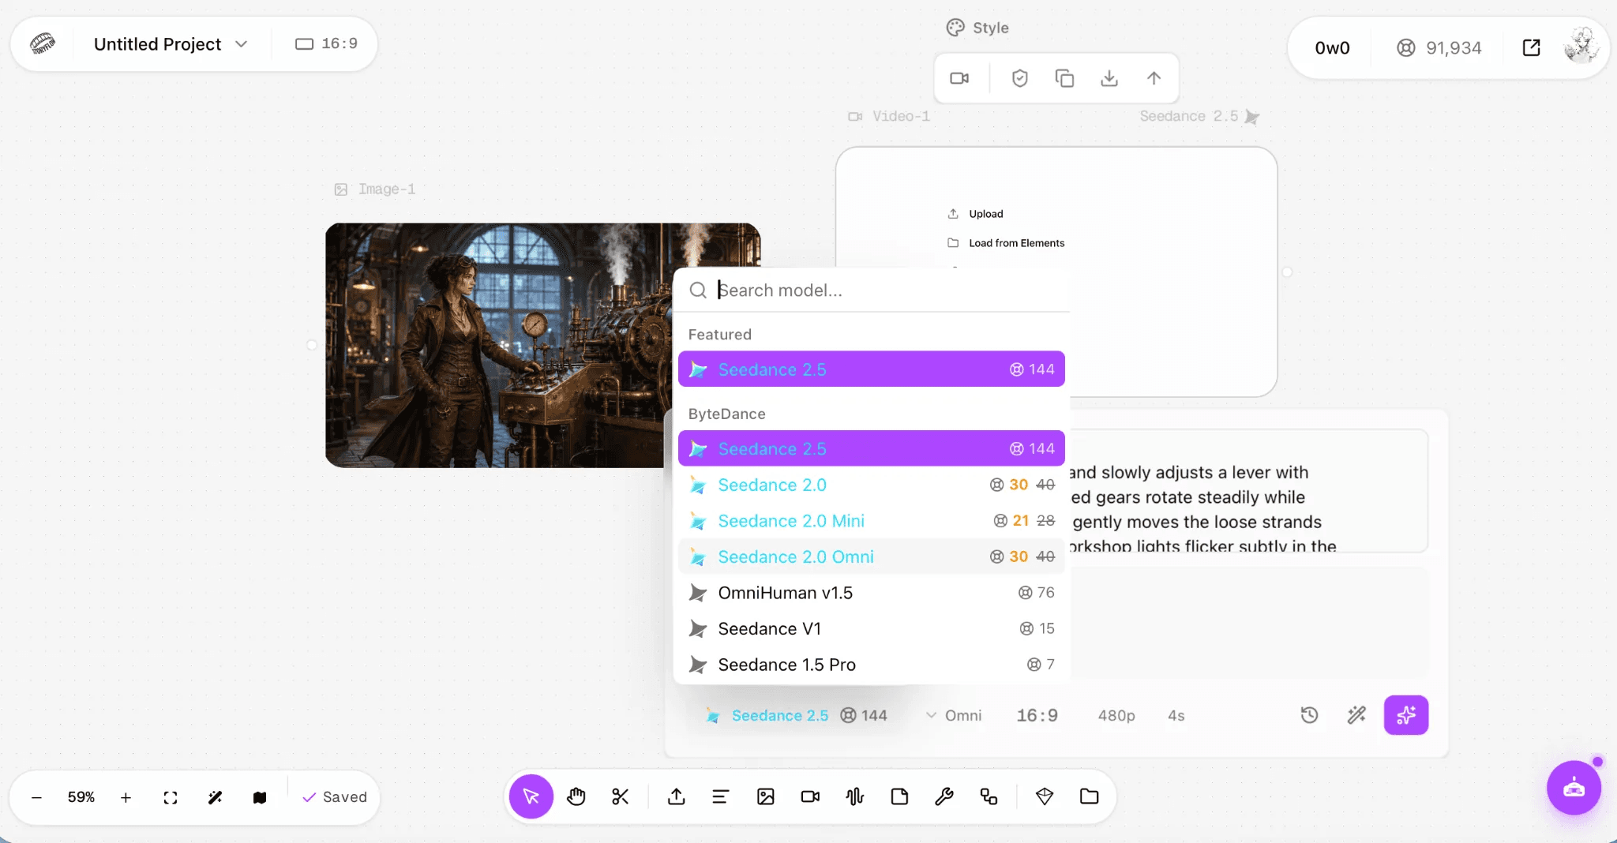Open the user avatar menu
The image size is (1617, 843).
[1581, 46]
